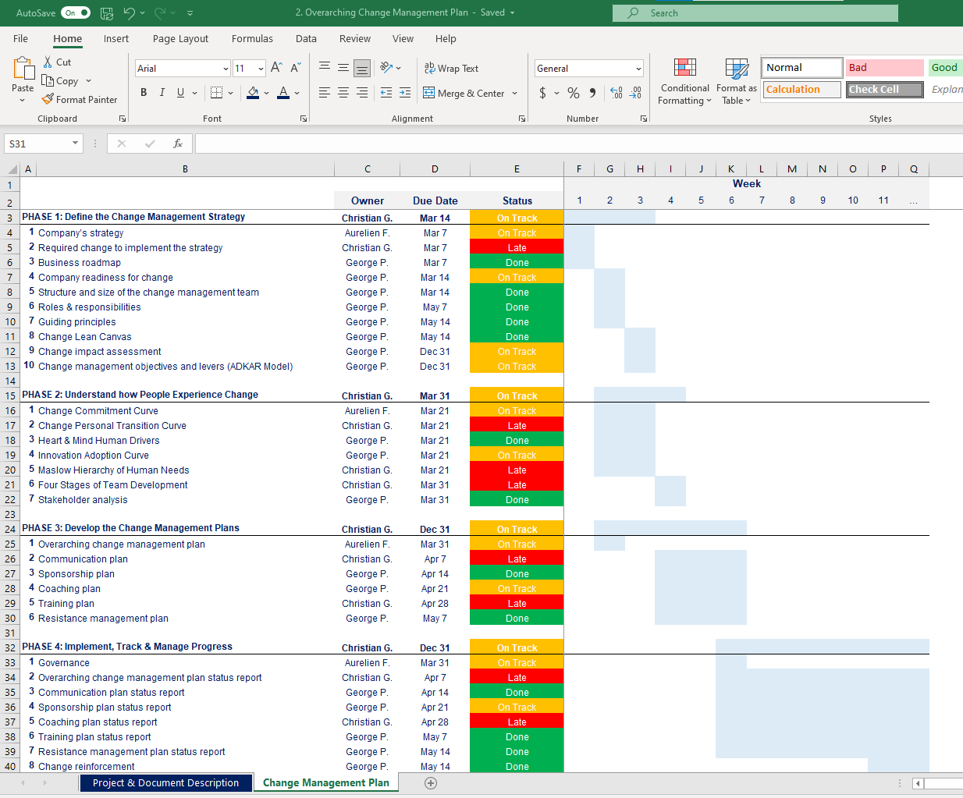
Task: Select the Select All corner triangle
Action: [12, 169]
